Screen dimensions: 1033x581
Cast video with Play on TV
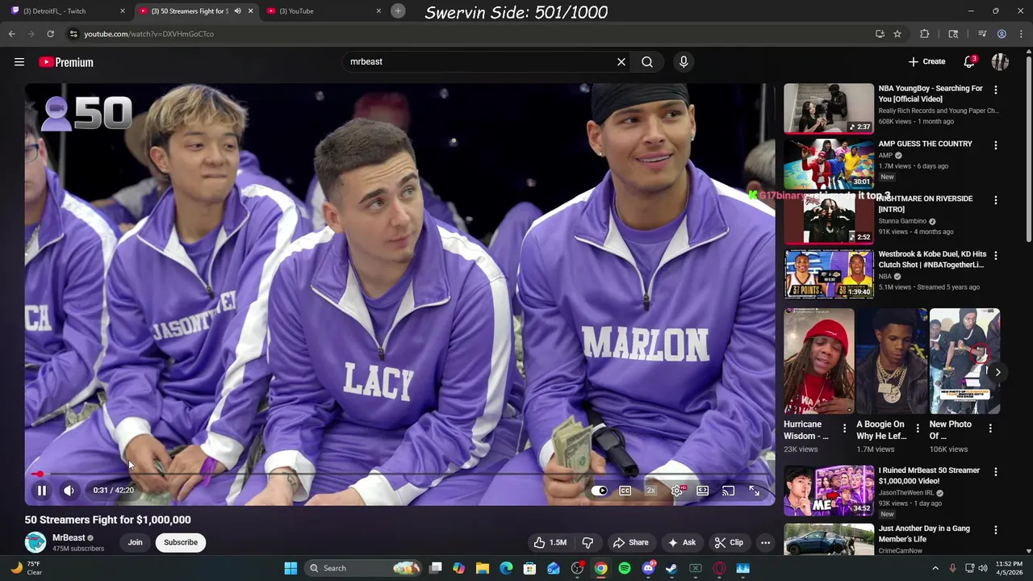tap(728, 491)
